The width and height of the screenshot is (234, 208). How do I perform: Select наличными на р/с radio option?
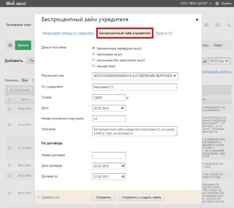(94, 54)
